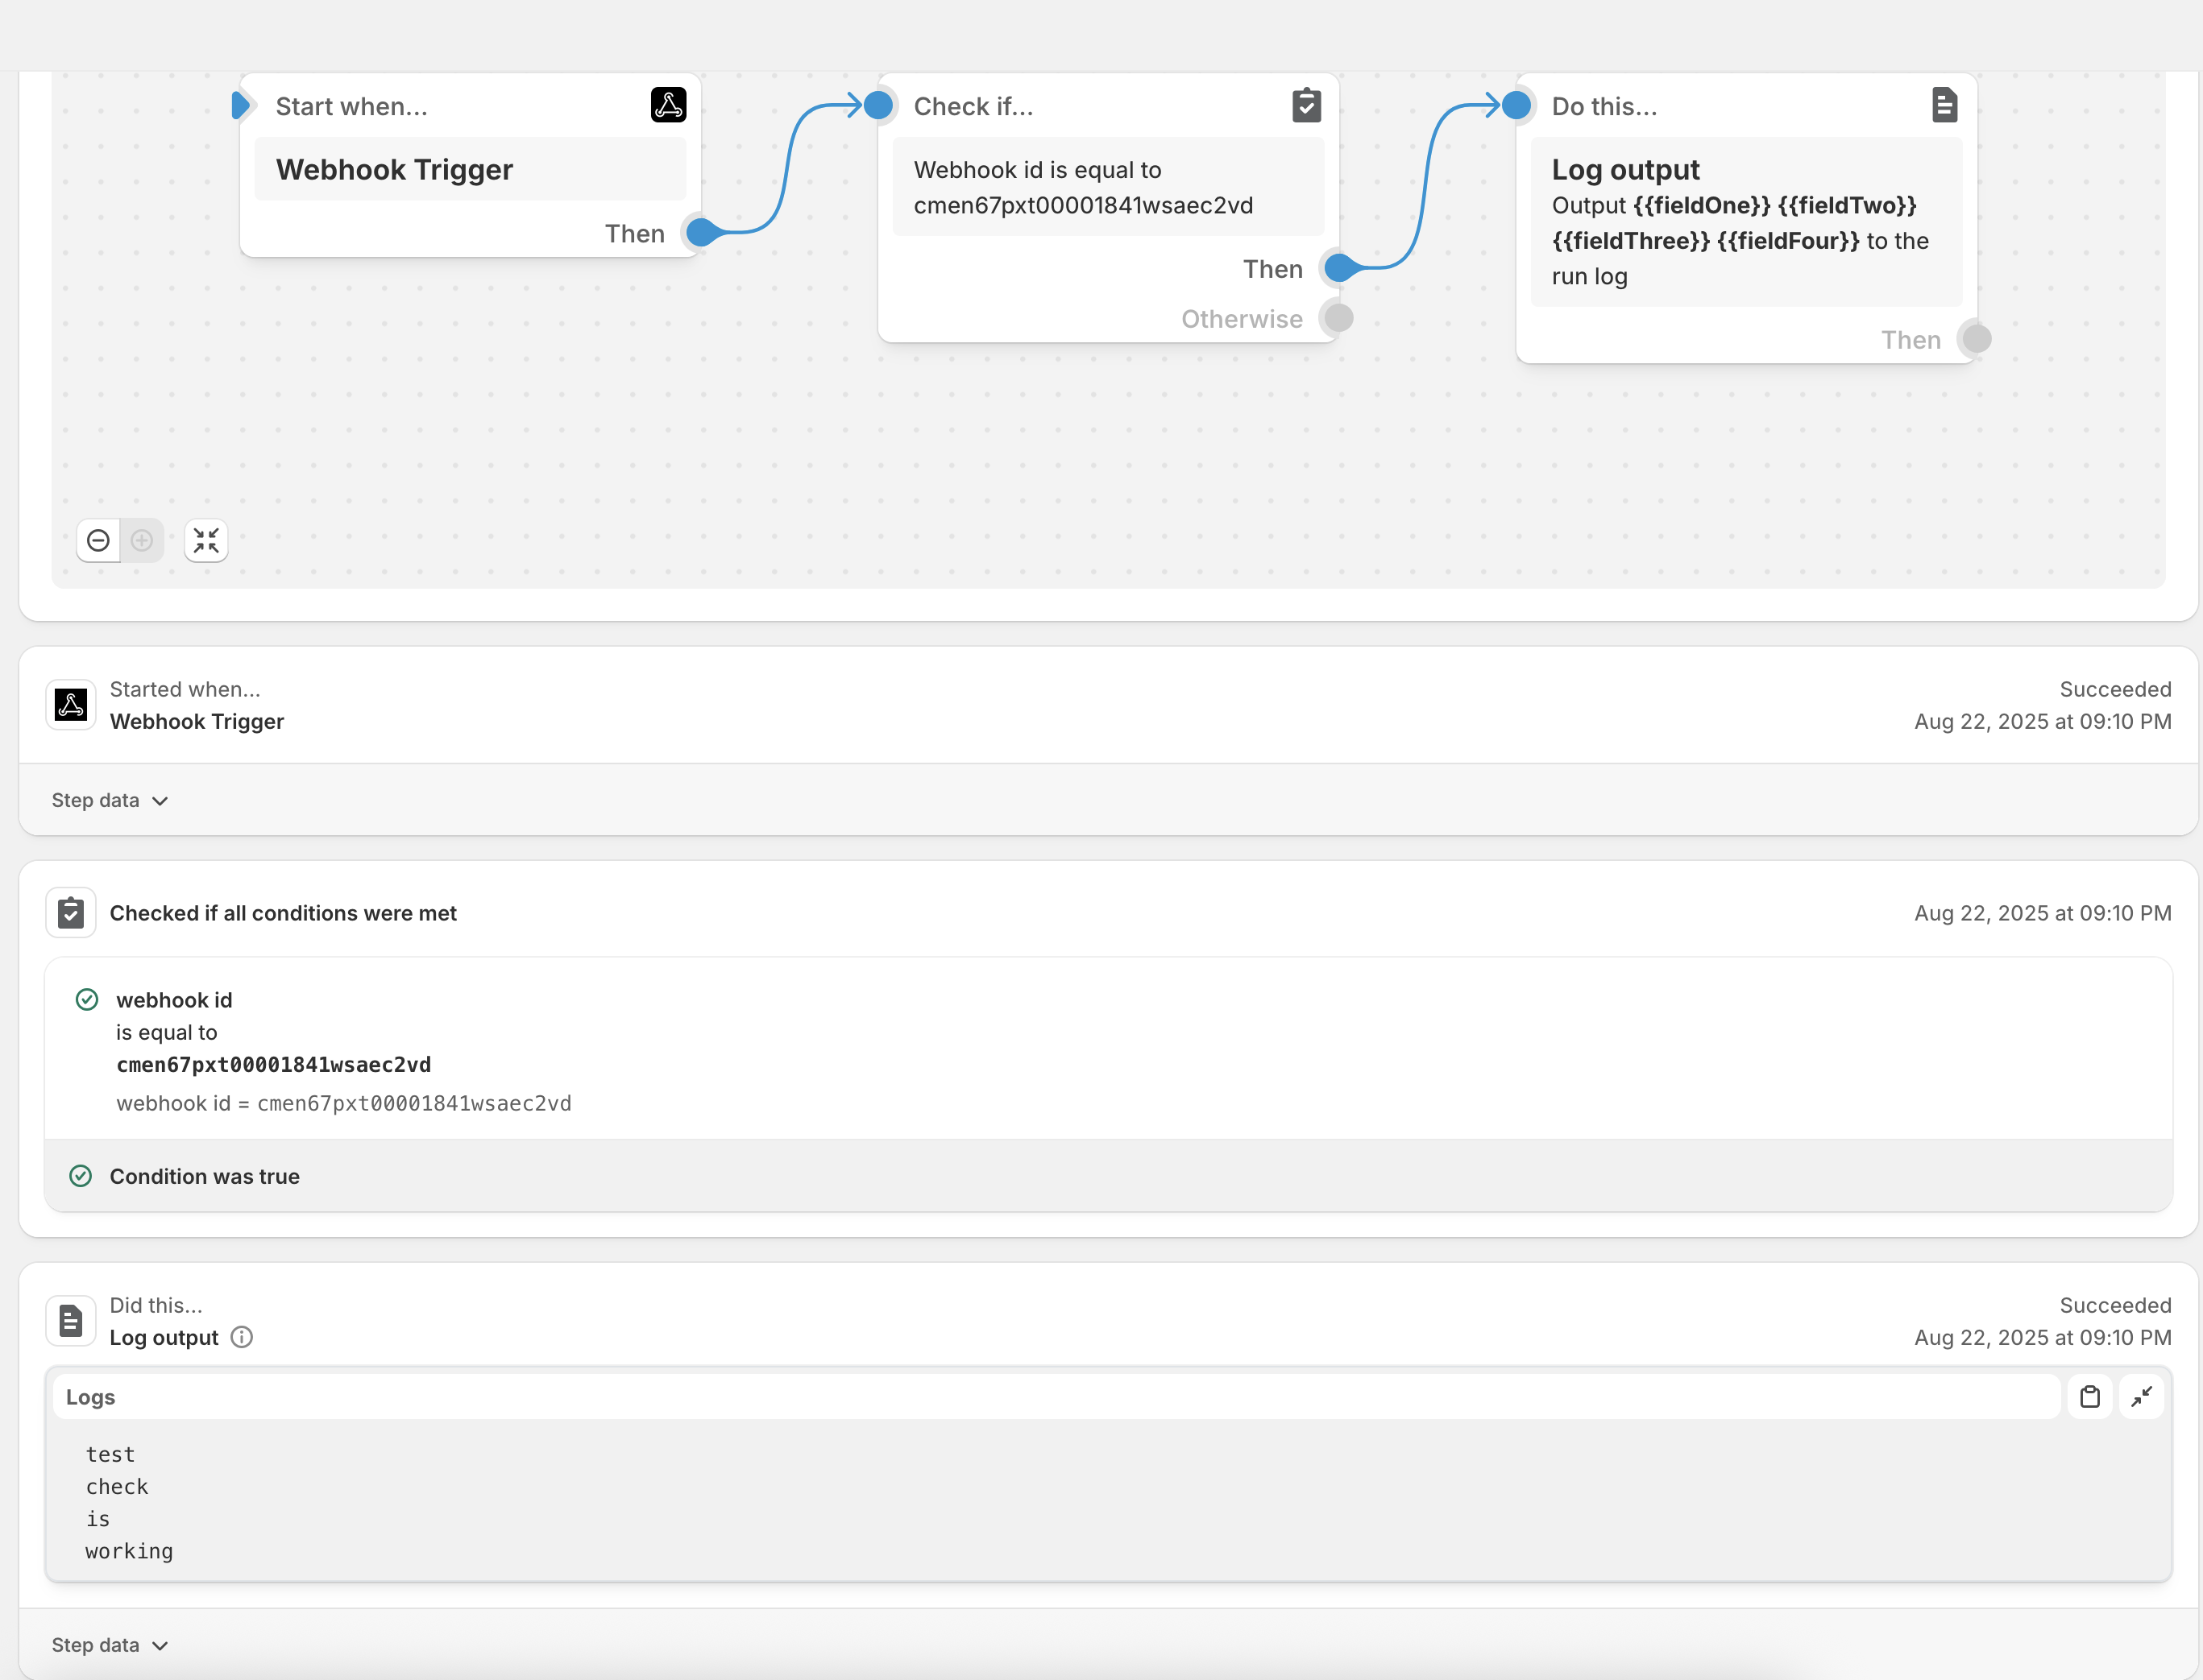Click the Then connector on the Do this node

[x=1977, y=339]
